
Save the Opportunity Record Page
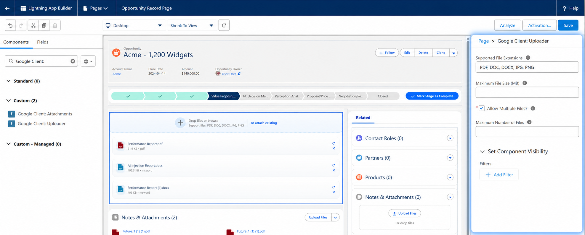(568, 25)
